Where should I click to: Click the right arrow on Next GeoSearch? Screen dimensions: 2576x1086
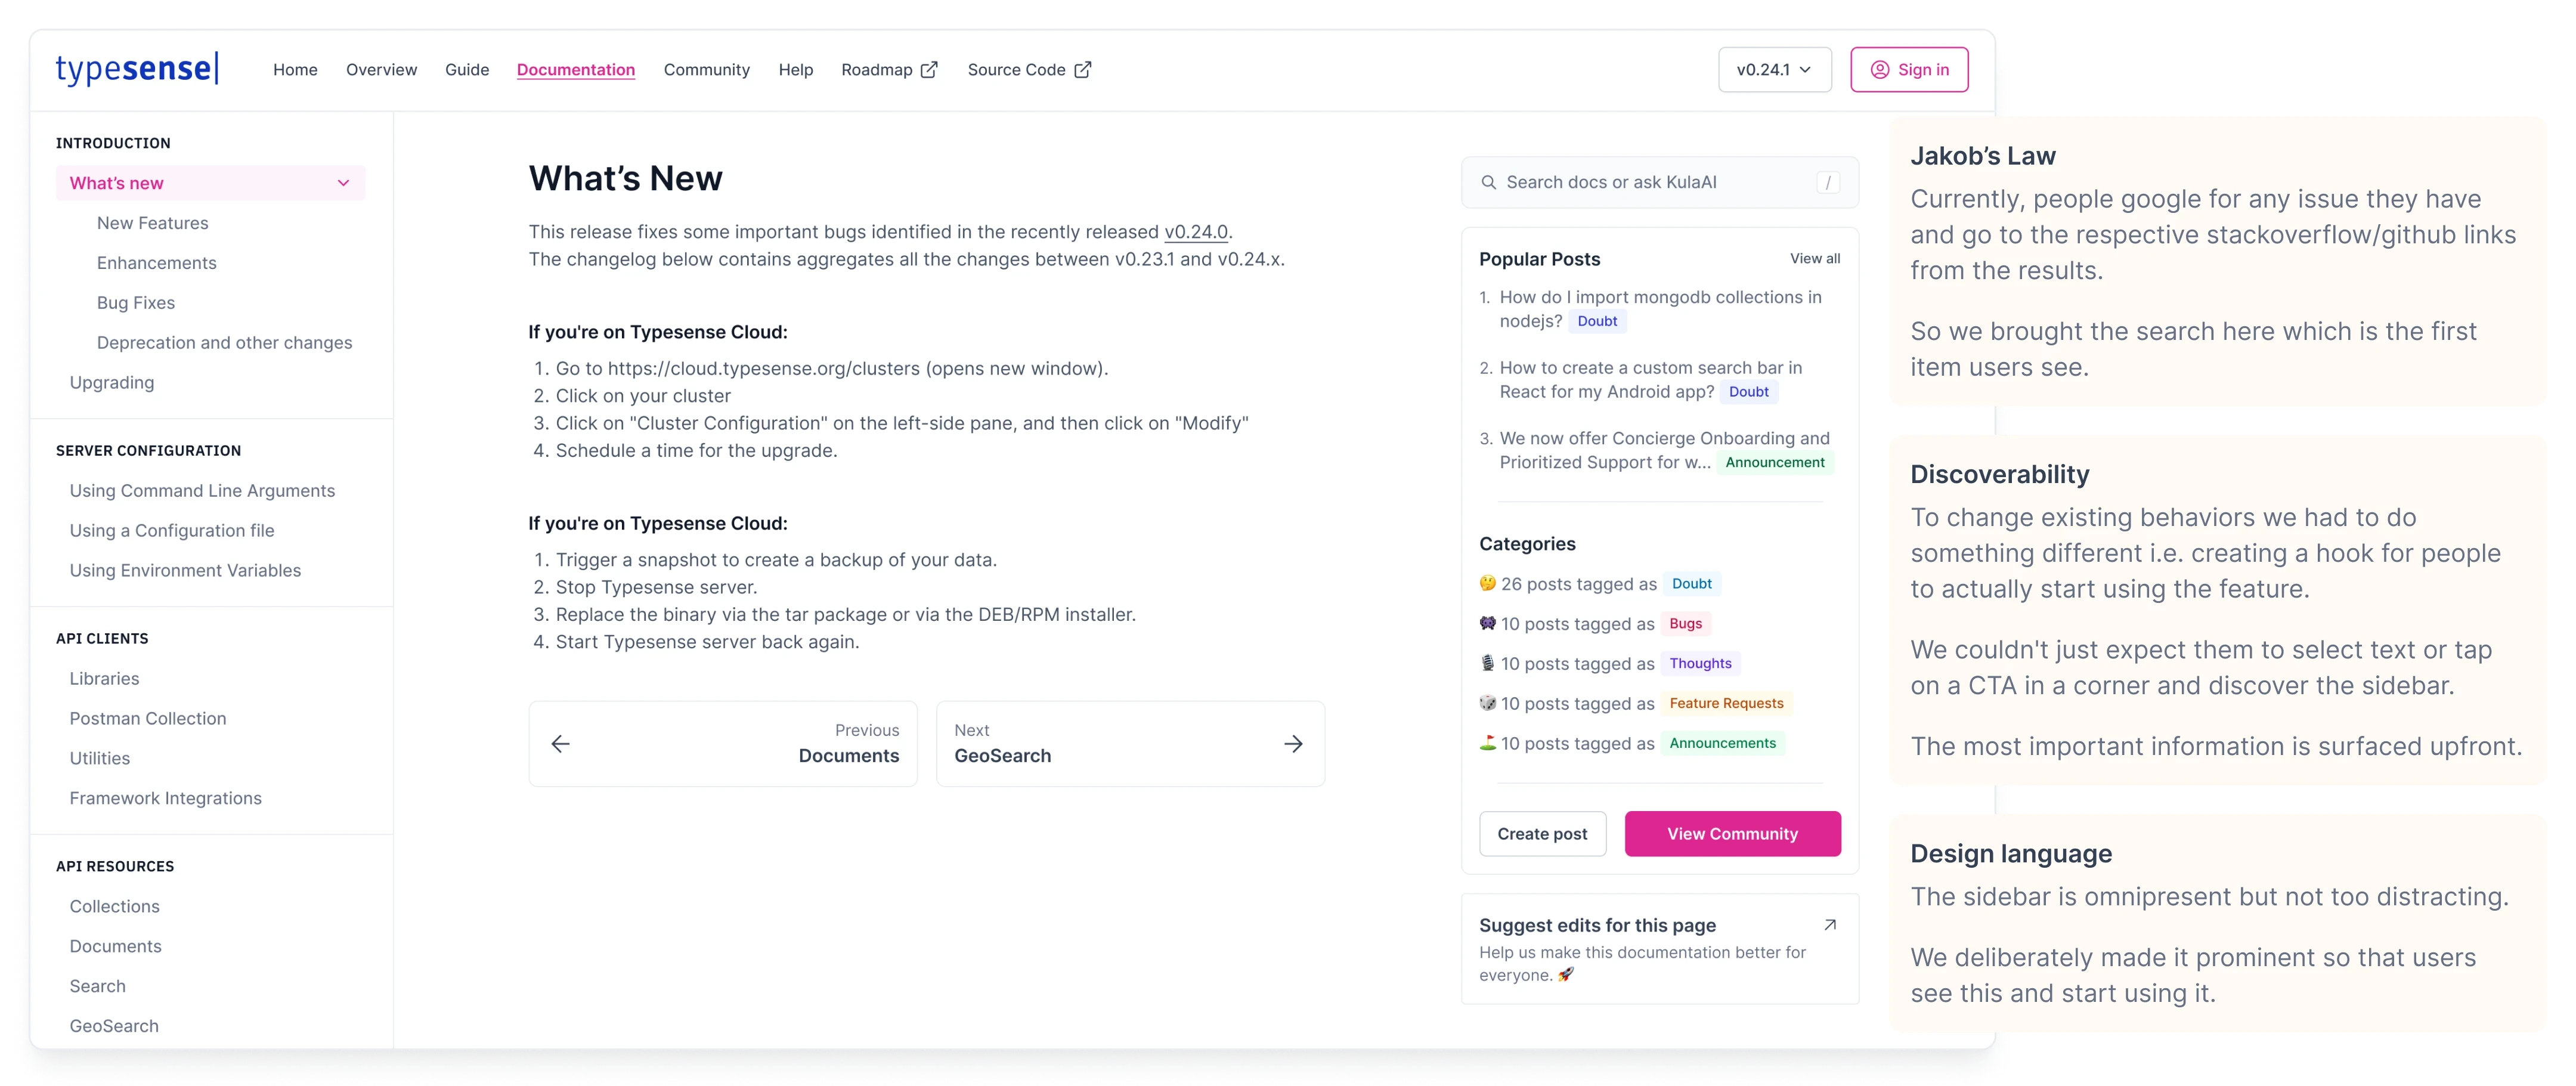click(1293, 743)
